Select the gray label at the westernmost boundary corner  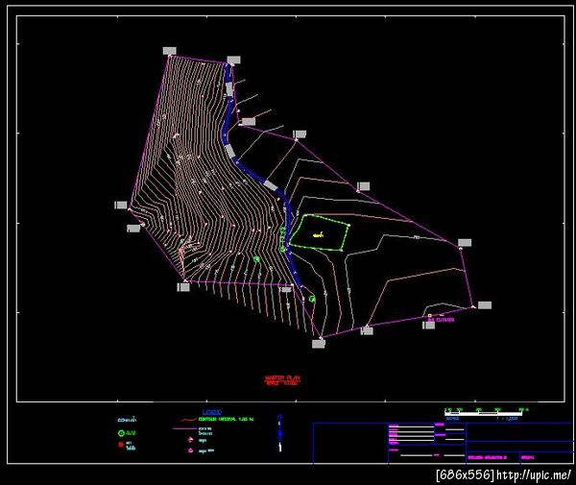tap(121, 205)
